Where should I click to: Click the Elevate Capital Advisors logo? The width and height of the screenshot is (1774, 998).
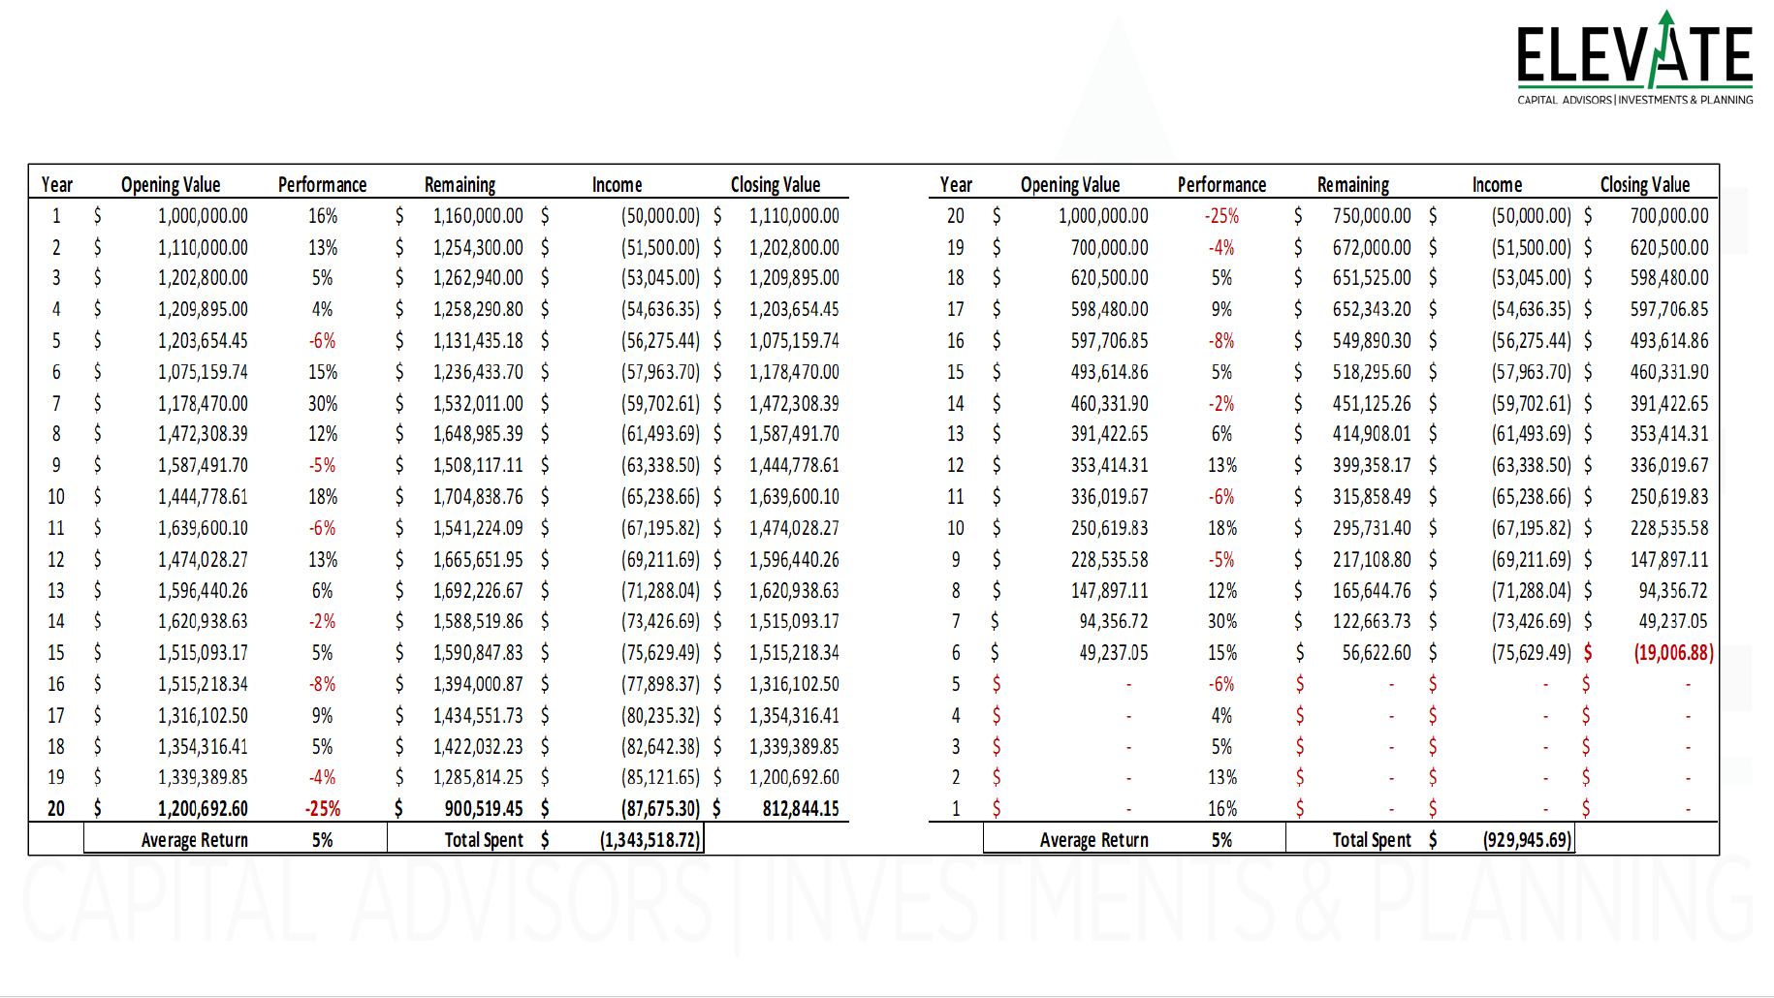click(1634, 58)
